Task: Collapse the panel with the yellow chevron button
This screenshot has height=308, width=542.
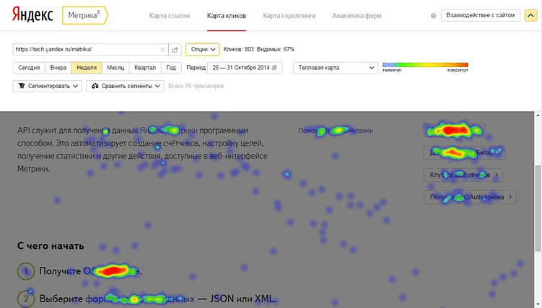Action: 530,16
